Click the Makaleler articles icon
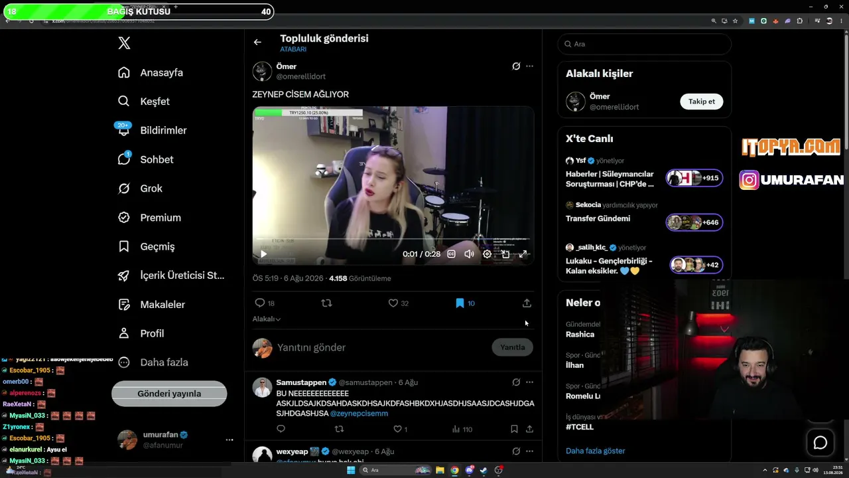Screen dimensions: 849x478 pos(124,305)
